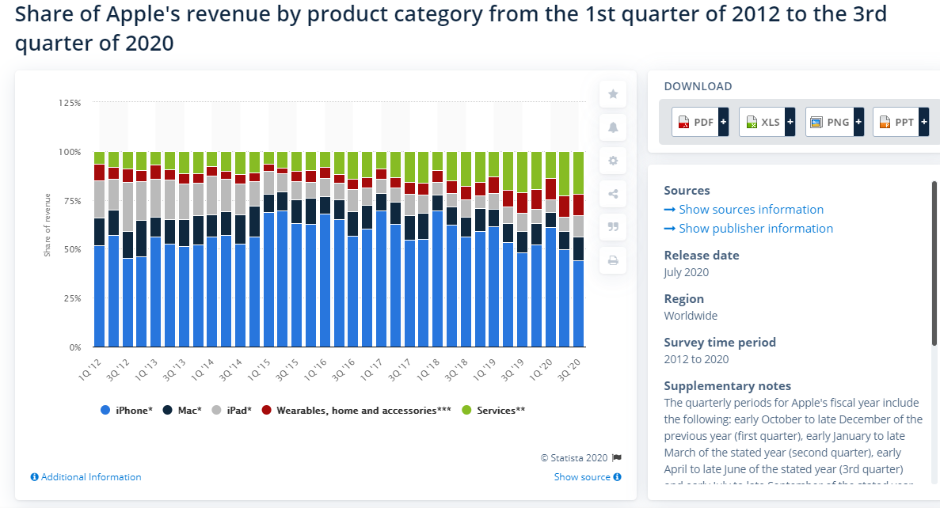The width and height of the screenshot is (940, 508).
Task: Click the '25%' y-axis label
Action: [73, 298]
